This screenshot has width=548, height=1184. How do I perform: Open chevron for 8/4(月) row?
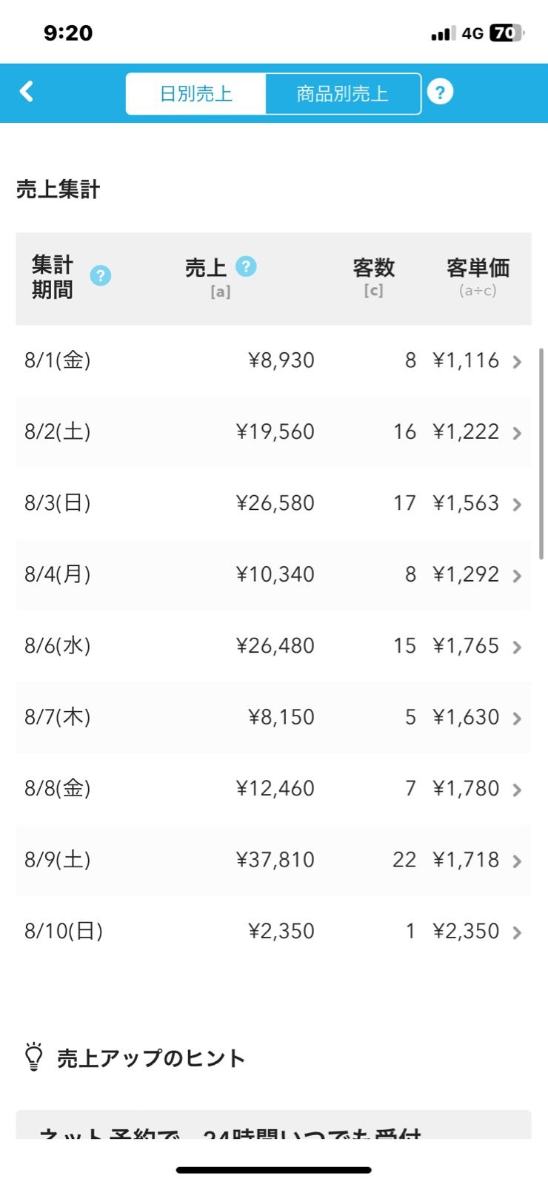[517, 576]
